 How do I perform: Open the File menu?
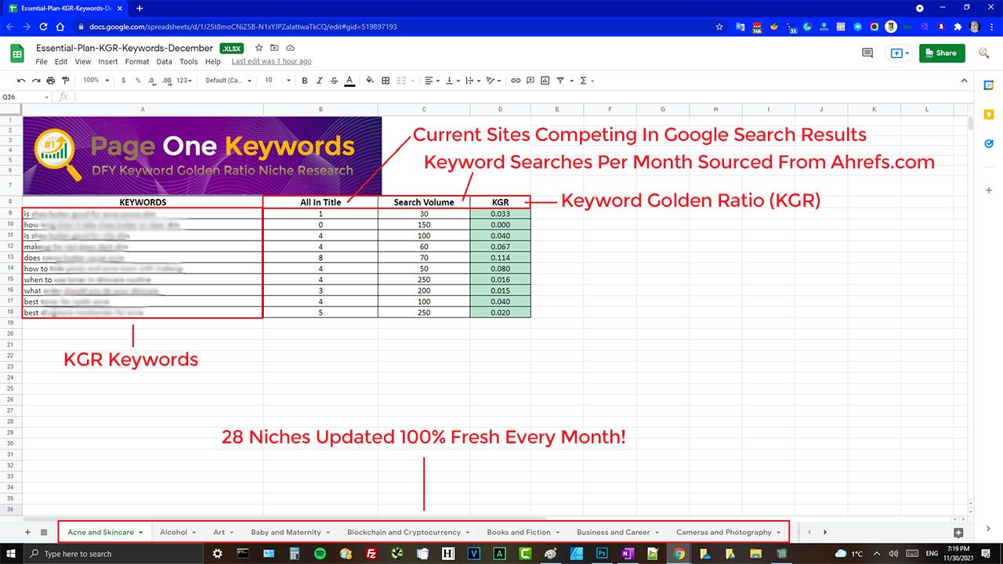coord(42,62)
